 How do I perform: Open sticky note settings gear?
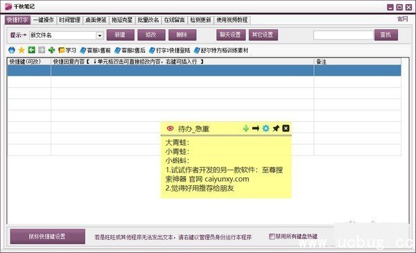tap(266, 128)
